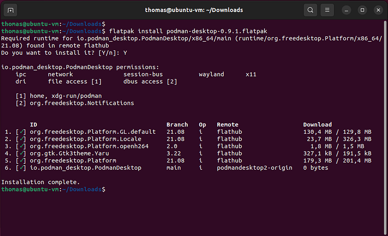Click the 'x11' permission text
This screenshot has width=388, height=236.
pyautogui.click(x=251, y=74)
